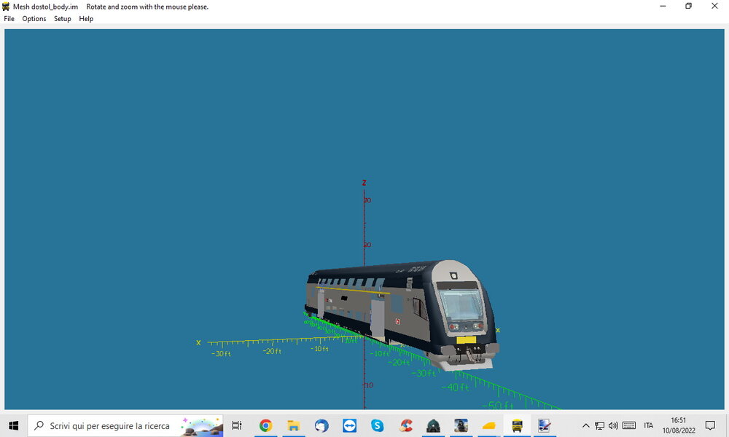Select the yellow truck mesh viewer taskbar icon
Image resolution: width=729 pixels, height=437 pixels.
coord(517,425)
